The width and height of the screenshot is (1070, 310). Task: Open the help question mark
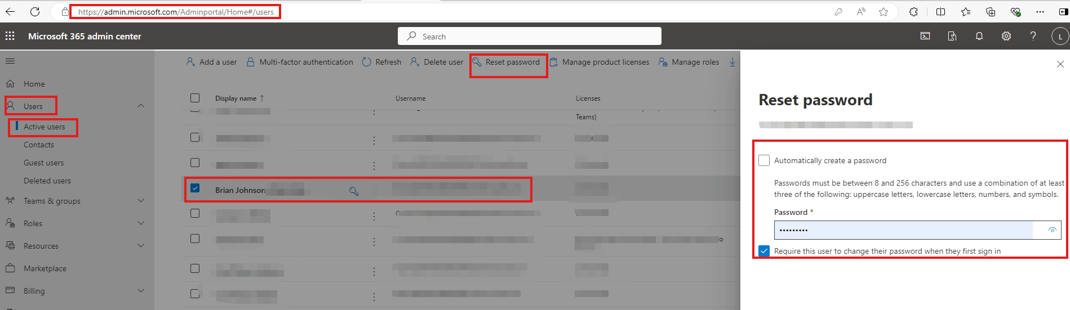[1033, 36]
